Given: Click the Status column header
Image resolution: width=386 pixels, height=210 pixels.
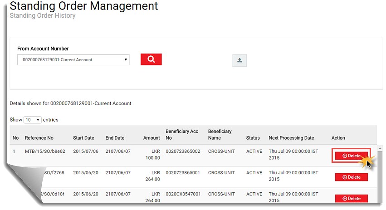Looking at the screenshot, I should [253, 138].
